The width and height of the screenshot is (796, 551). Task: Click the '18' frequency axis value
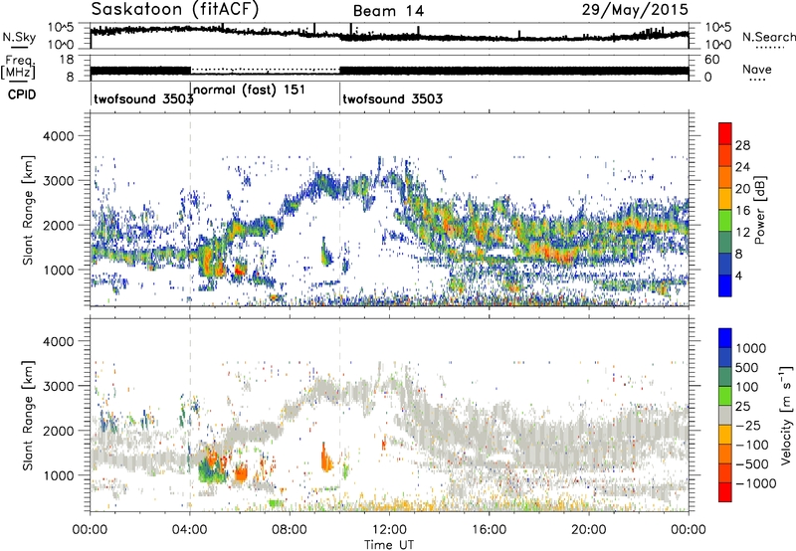point(67,60)
